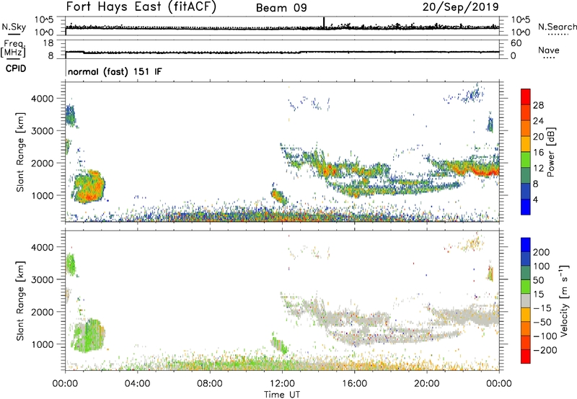This screenshot has width=577, height=399.
Task: Click the '08:00' time axis tick label
Action: pos(210,384)
